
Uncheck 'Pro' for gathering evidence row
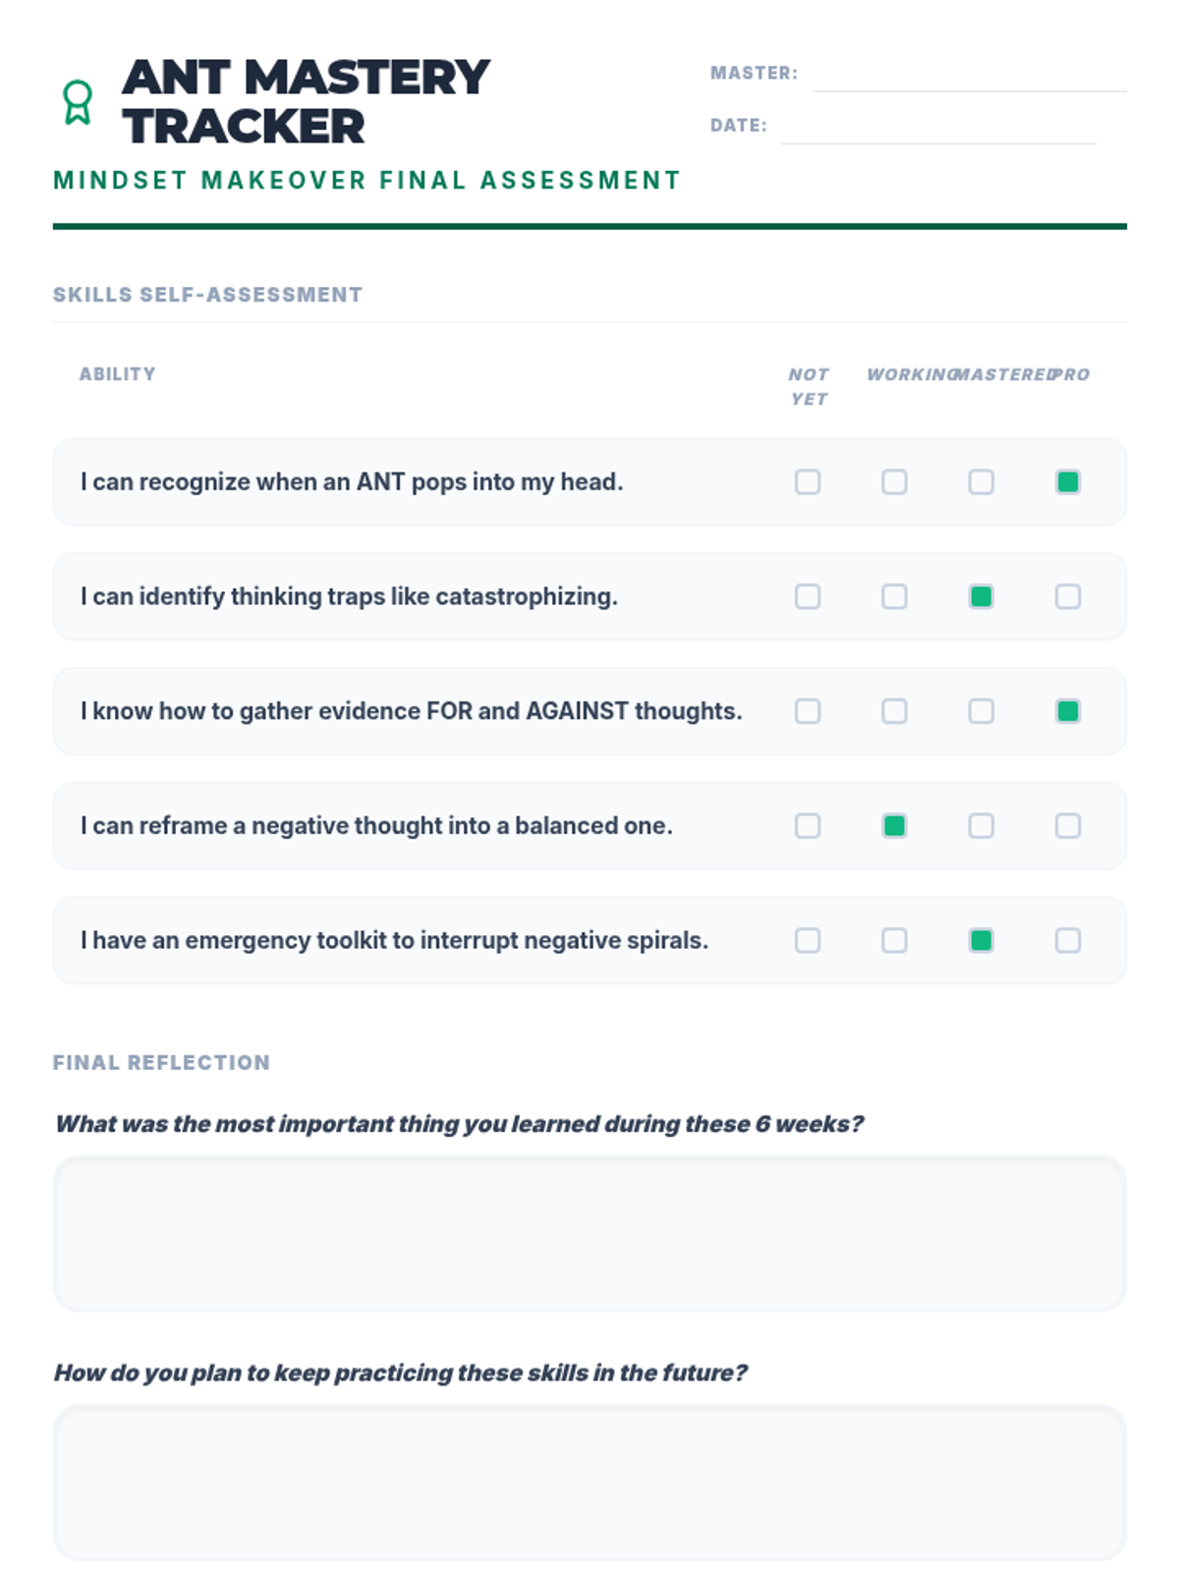pos(1067,711)
